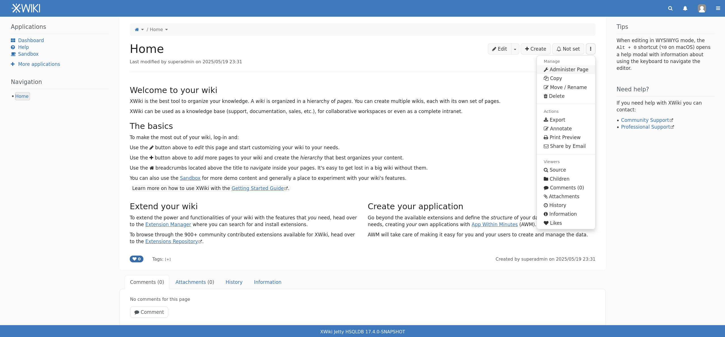Click the folder icon beside Children
The width and height of the screenshot is (725, 337).
click(546, 179)
